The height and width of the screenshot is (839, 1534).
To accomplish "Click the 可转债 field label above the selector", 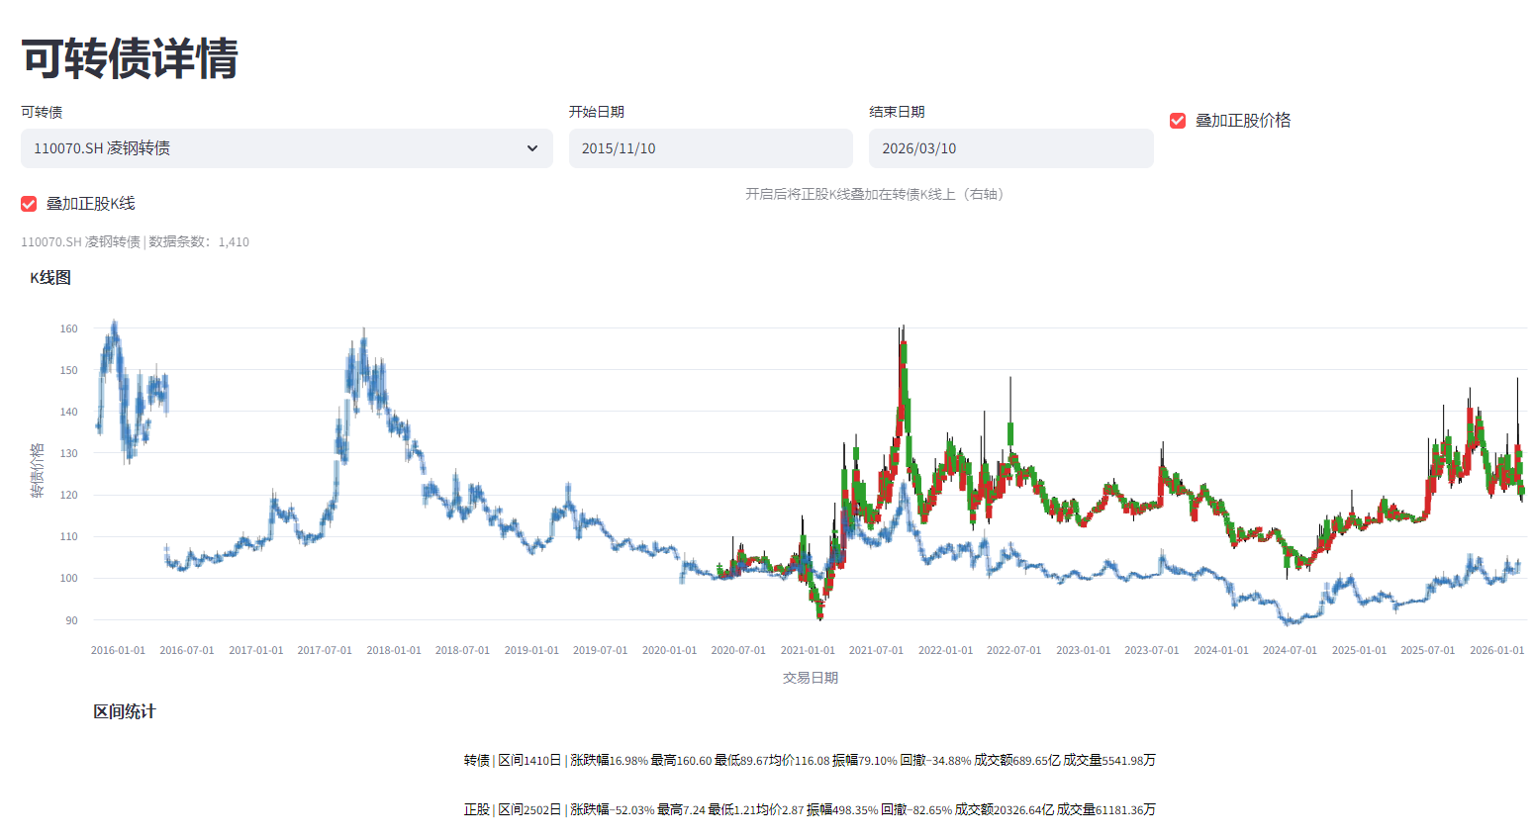I will point(42,112).
